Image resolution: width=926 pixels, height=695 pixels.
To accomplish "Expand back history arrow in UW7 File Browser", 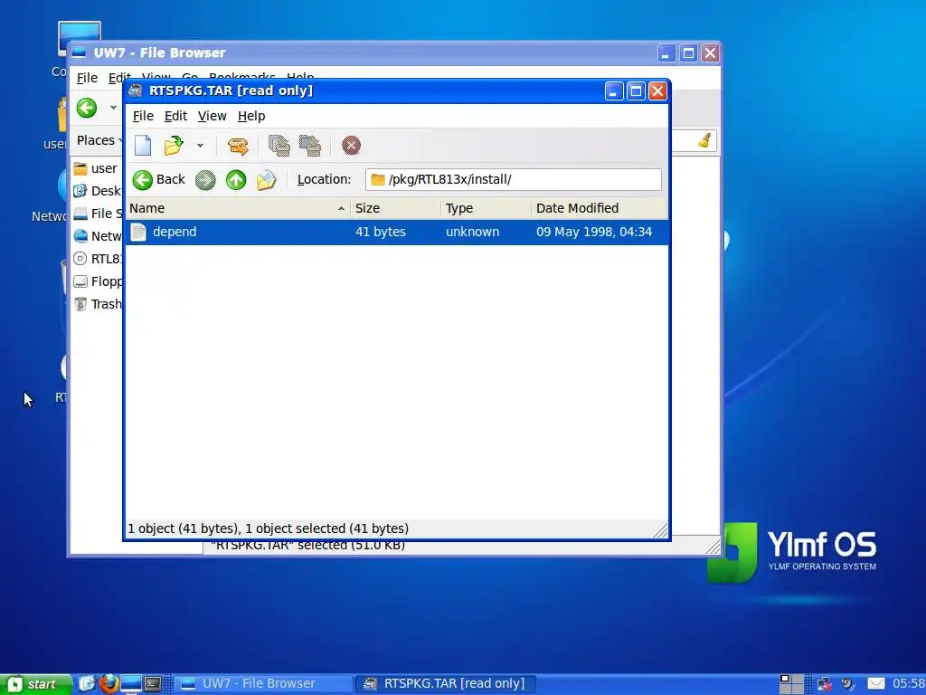I will 113,108.
